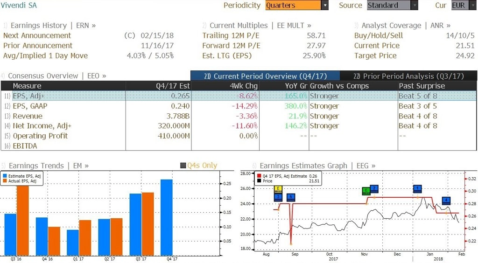Toggle the Q4s Only checkbox
This screenshot has height=263, width=478.
click(x=183, y=166)
